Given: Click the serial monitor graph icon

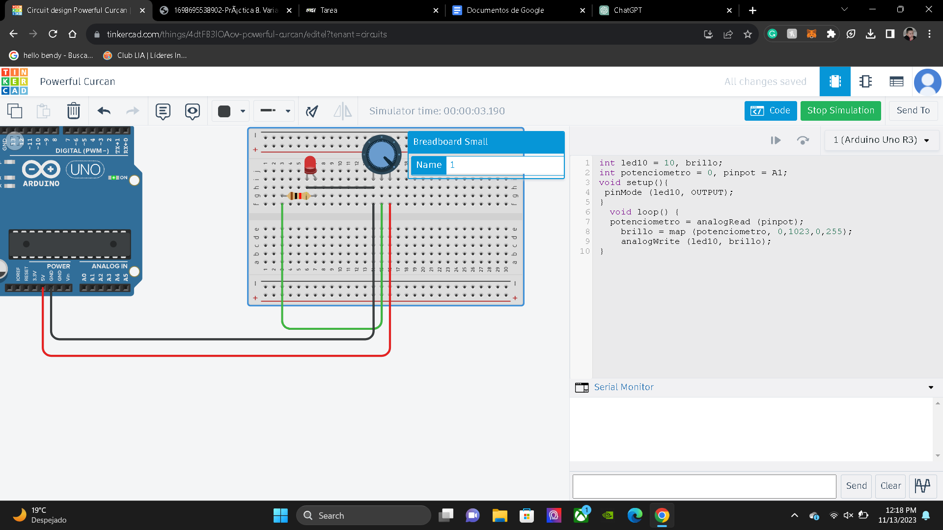Looking at the screenshot, I should point(922,486).
